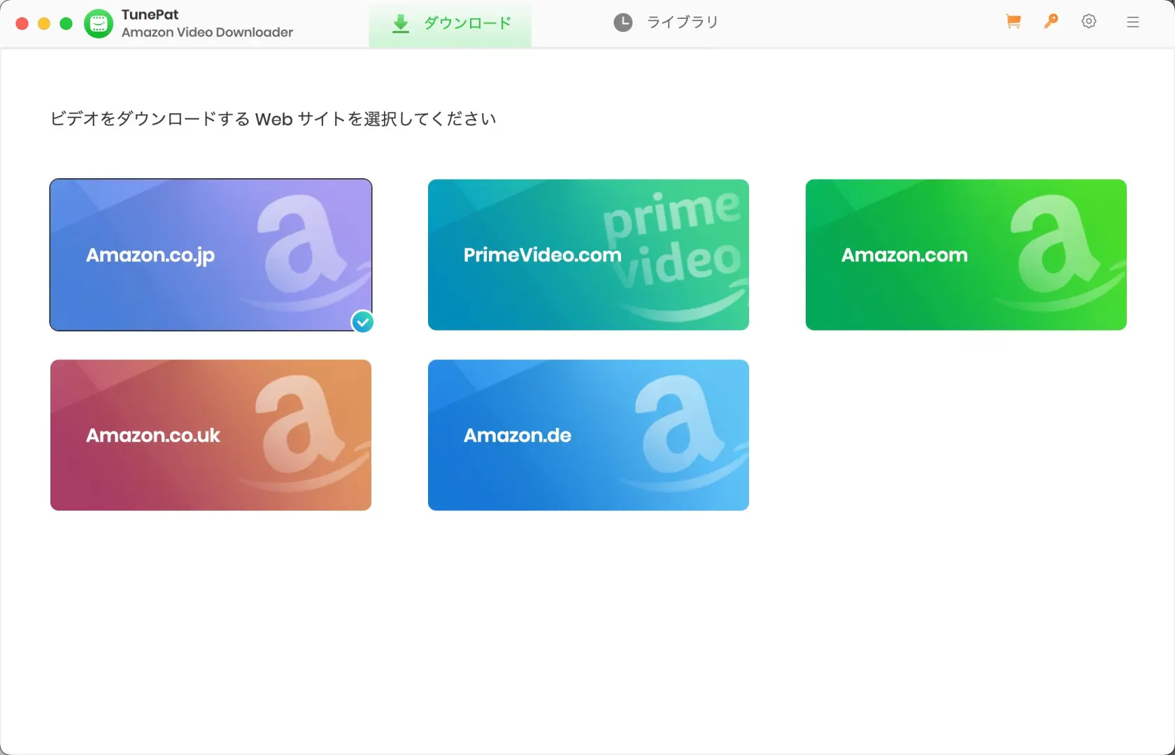Click the 'Amazon Video Downloader' title text

click(207, 32)
